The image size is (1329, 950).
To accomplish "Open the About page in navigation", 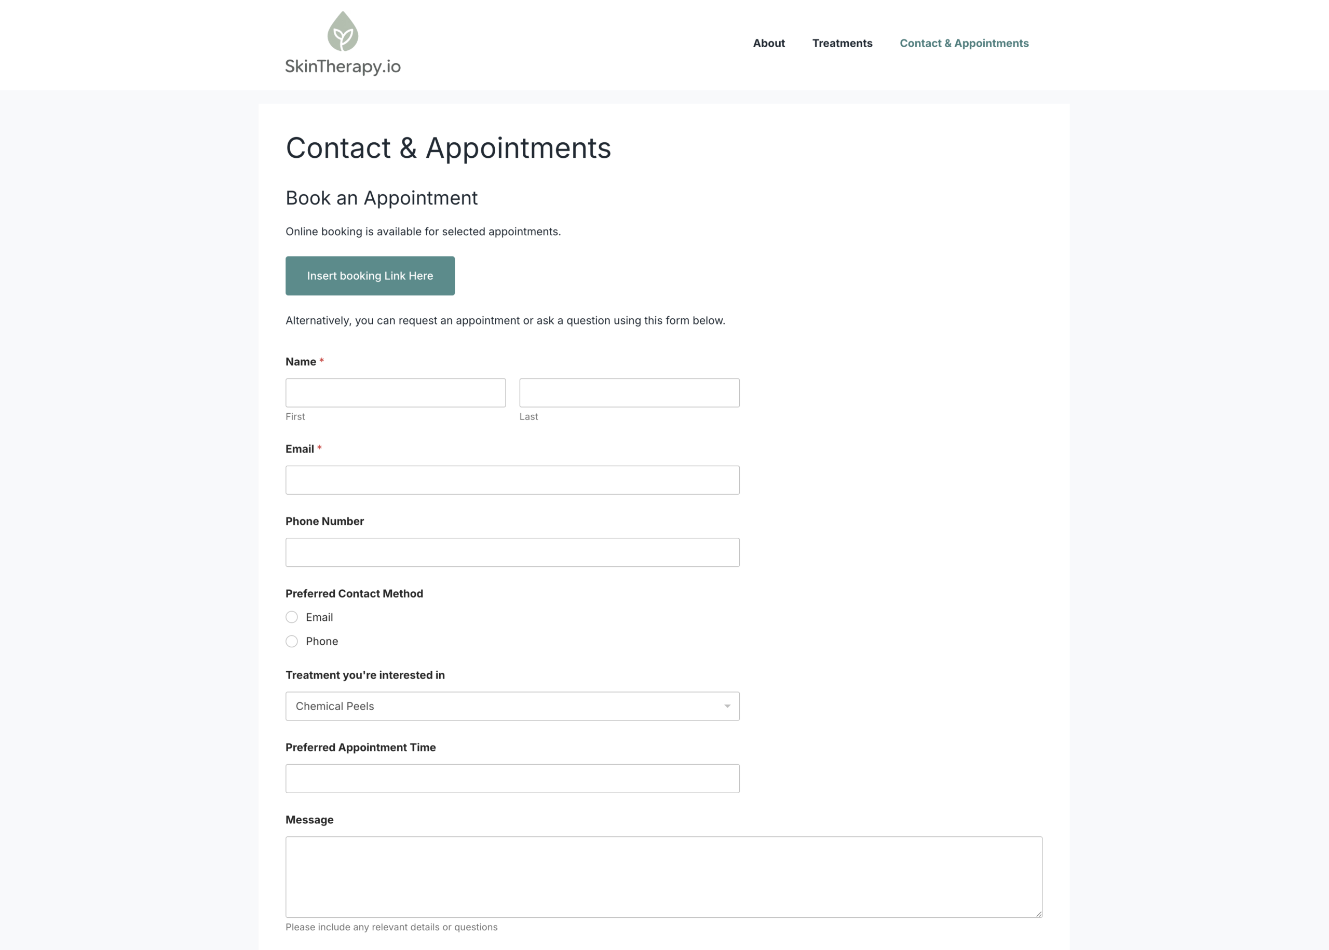I will tap(769, 43).
